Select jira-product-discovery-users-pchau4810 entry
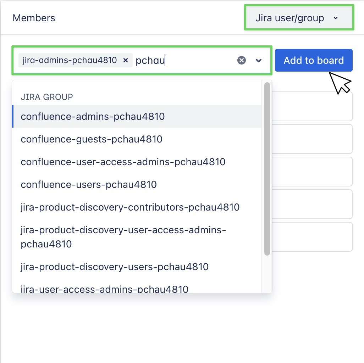364x363 pixels. (114, 267)
